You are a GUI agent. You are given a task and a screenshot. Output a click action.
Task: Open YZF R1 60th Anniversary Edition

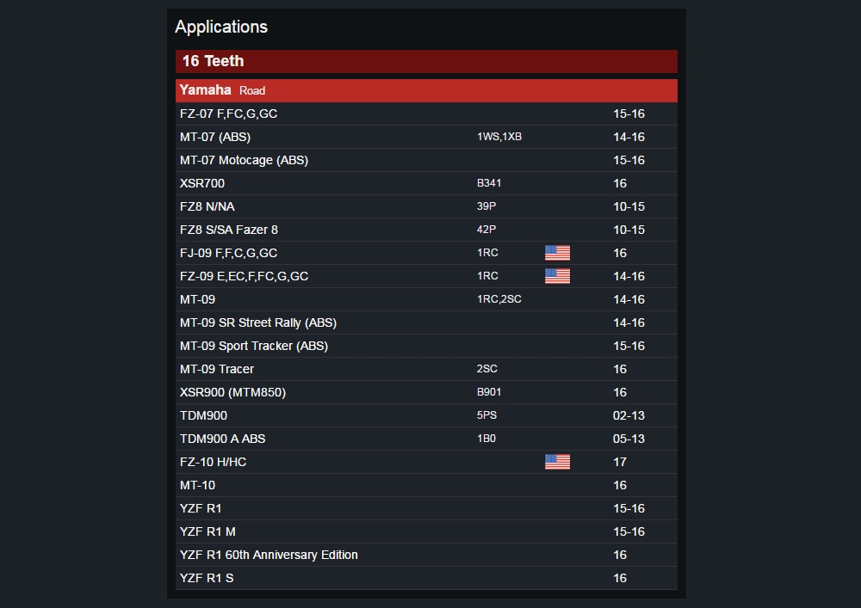click(x=269, y=555)
